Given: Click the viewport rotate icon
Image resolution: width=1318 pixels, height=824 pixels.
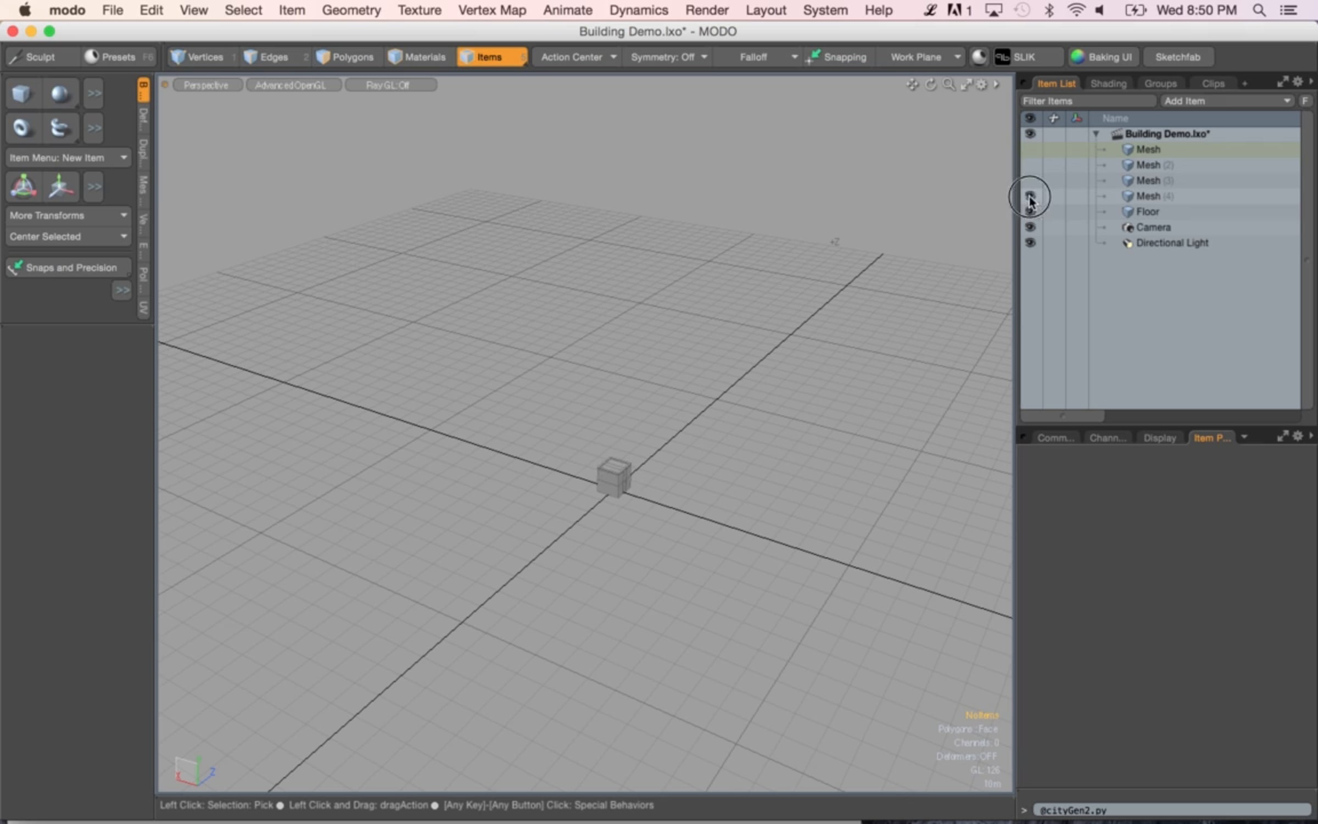Looking at the screenshot, I should [x=930, y=85].
